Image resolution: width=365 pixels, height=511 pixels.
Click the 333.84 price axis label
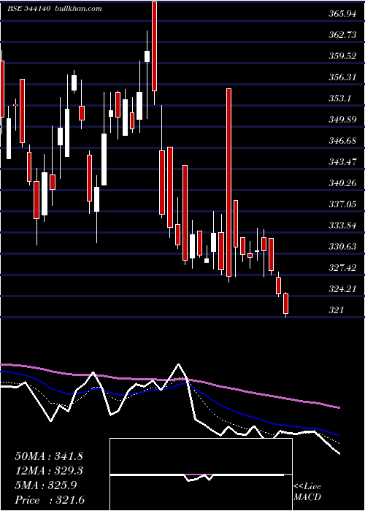click(342, 225)
